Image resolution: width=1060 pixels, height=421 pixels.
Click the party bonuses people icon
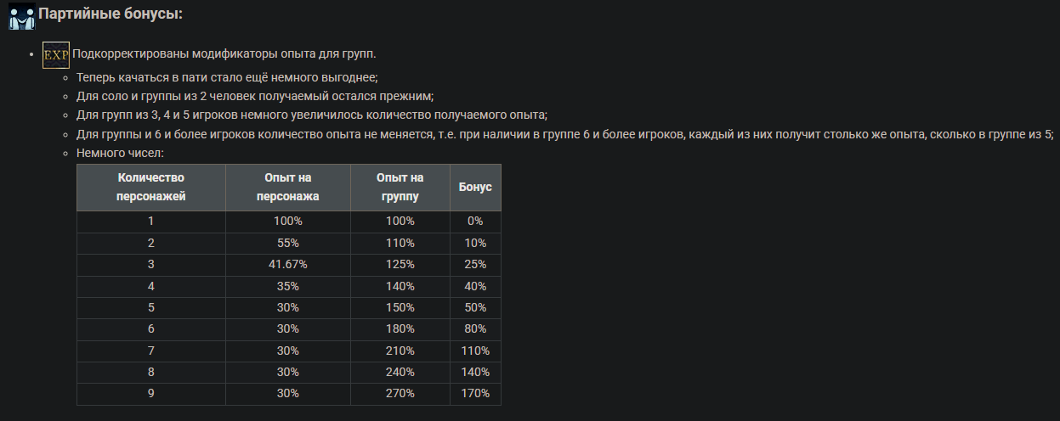[21, 15]
